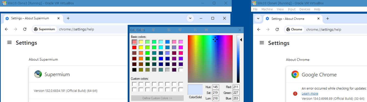
Task: Open Machine menu in Clone4 VirtualBox
Action: 267,9
